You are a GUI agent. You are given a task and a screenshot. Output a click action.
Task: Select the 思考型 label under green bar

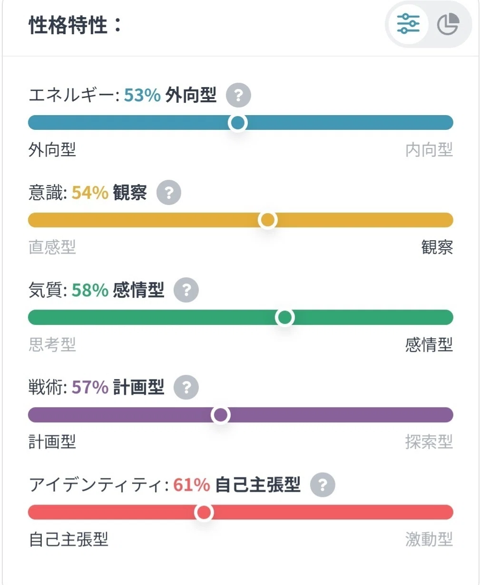52,344
